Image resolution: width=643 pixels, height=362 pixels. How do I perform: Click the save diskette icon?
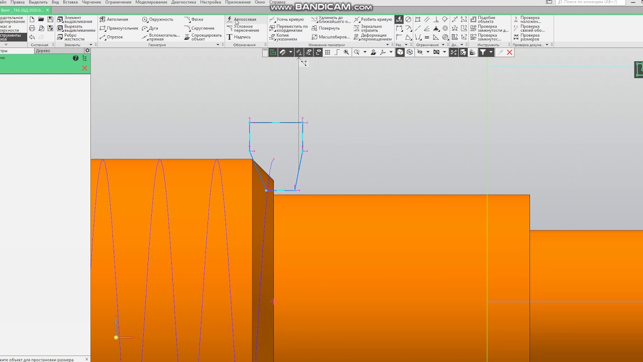pyautogui.click(x=50, y=20)
